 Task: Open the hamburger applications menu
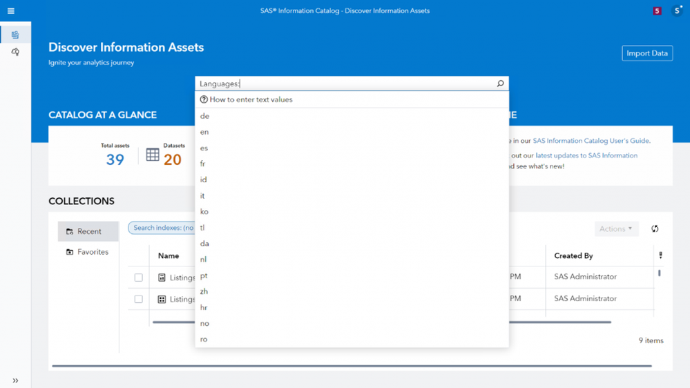point(11,11)
